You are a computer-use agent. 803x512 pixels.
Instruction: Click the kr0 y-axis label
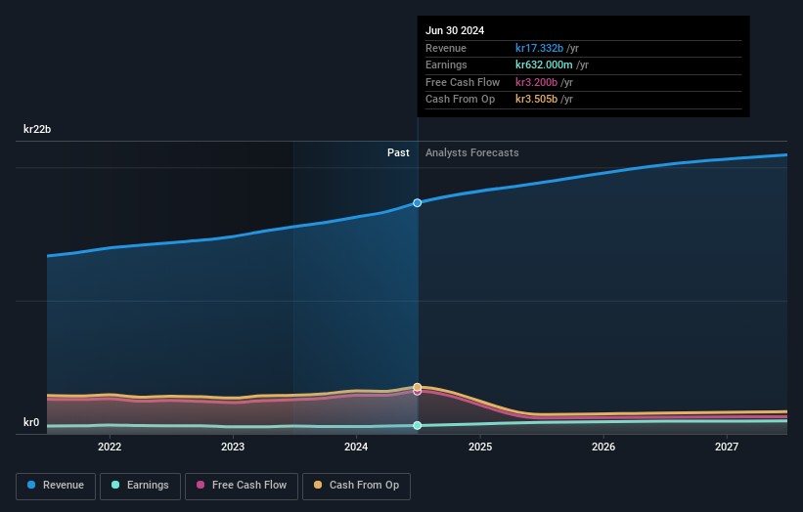(31, 422)
